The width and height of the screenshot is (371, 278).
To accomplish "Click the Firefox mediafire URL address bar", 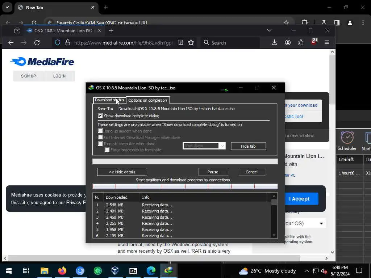I will click(124, 43).
